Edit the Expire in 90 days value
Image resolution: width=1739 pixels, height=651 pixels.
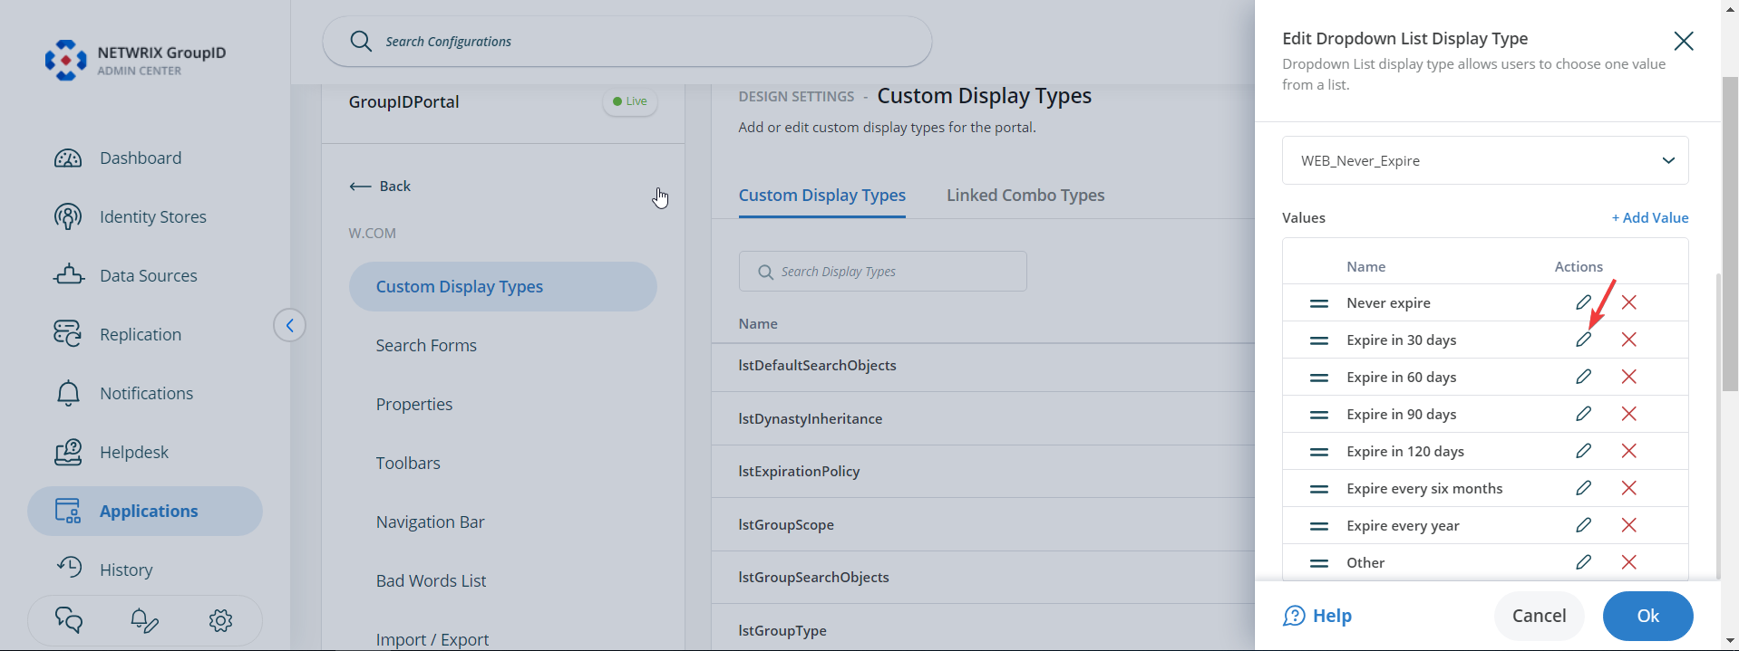[1583, 414]
